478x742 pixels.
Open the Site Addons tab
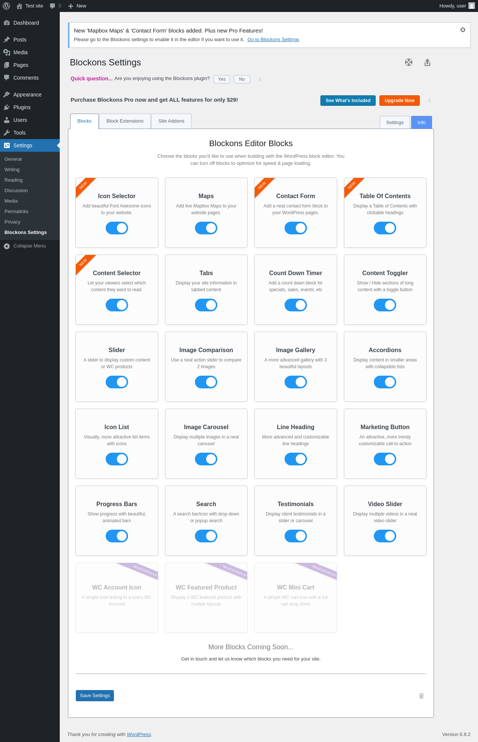[171, 121]
